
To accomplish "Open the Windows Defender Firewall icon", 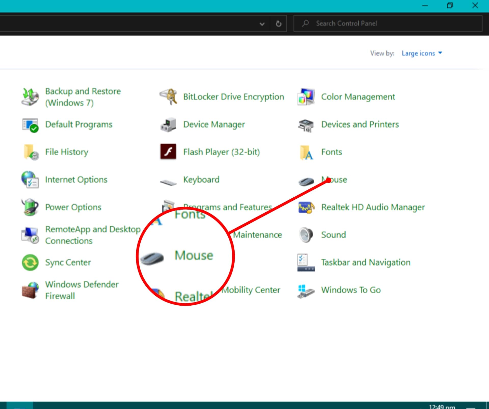I will [x=30, y=290].
